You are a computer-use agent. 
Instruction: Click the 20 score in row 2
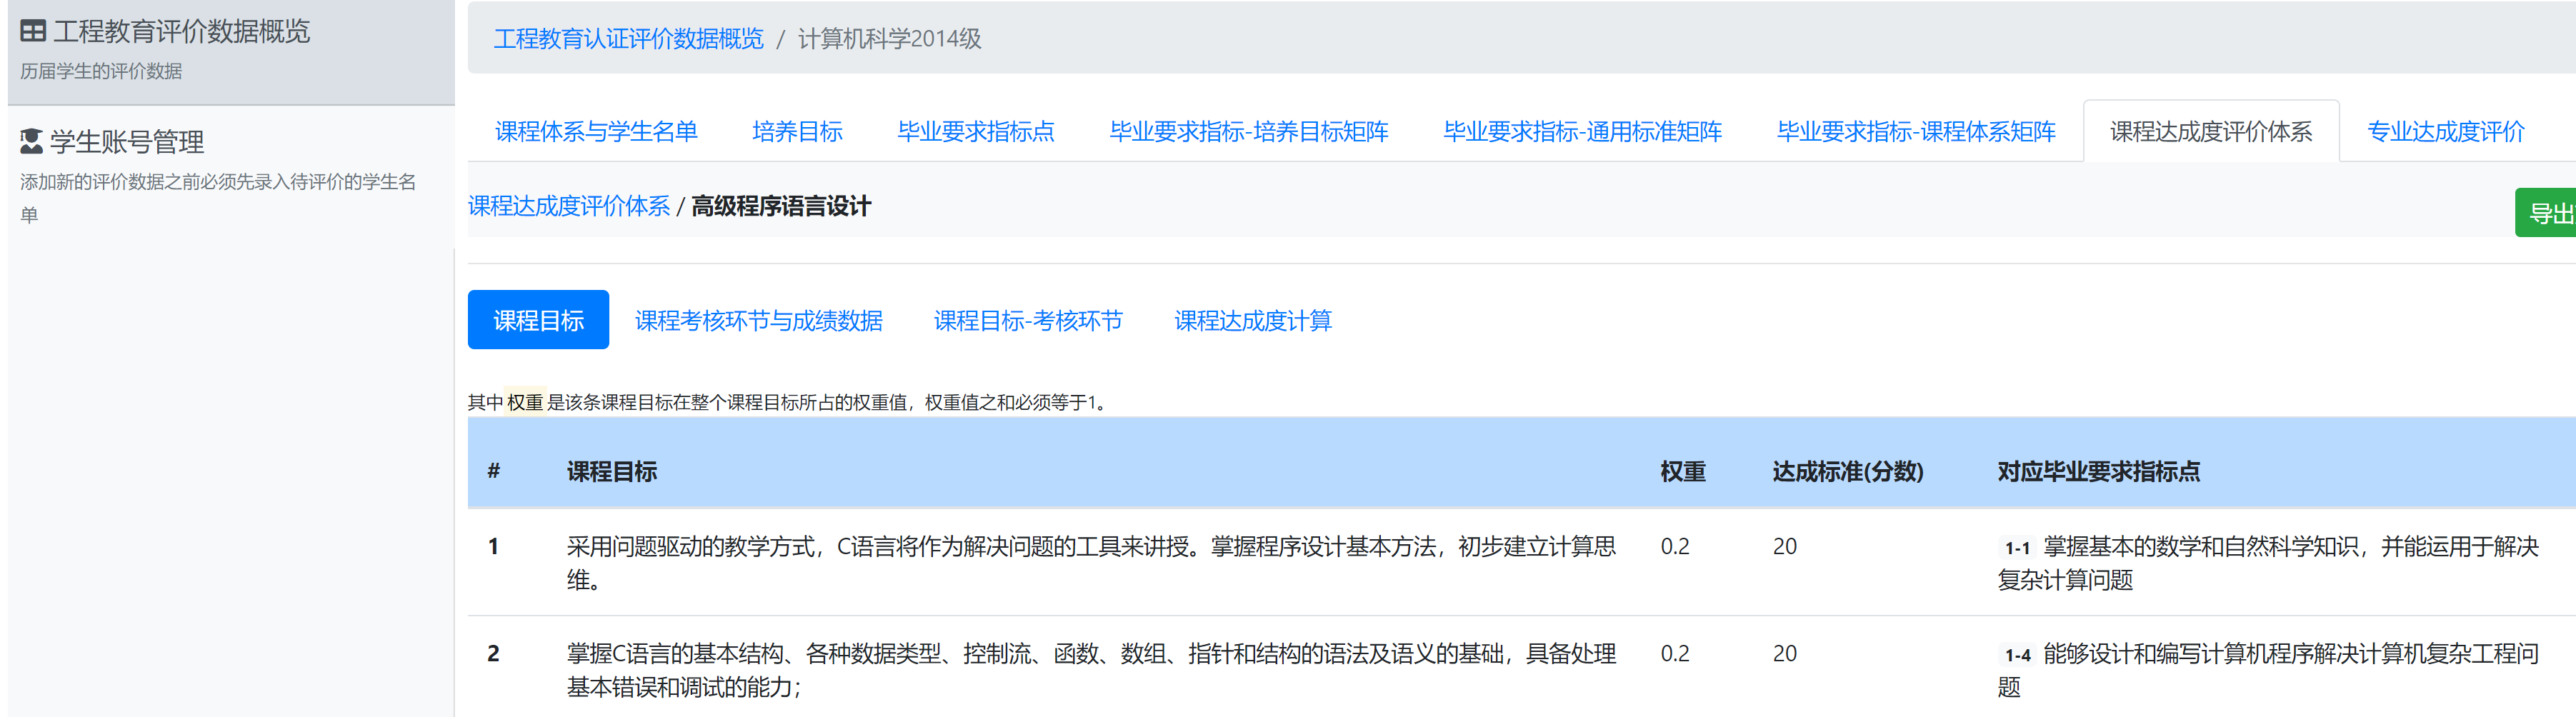pyautogui.click(x=1785, y=654)
